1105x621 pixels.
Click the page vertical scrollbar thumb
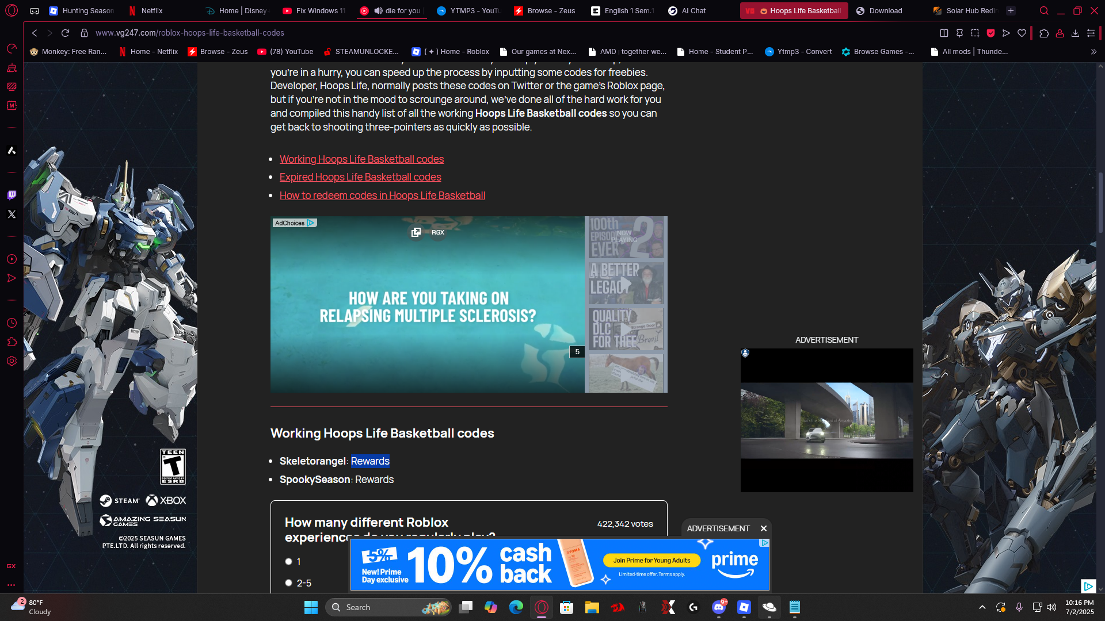point(1100,202)
